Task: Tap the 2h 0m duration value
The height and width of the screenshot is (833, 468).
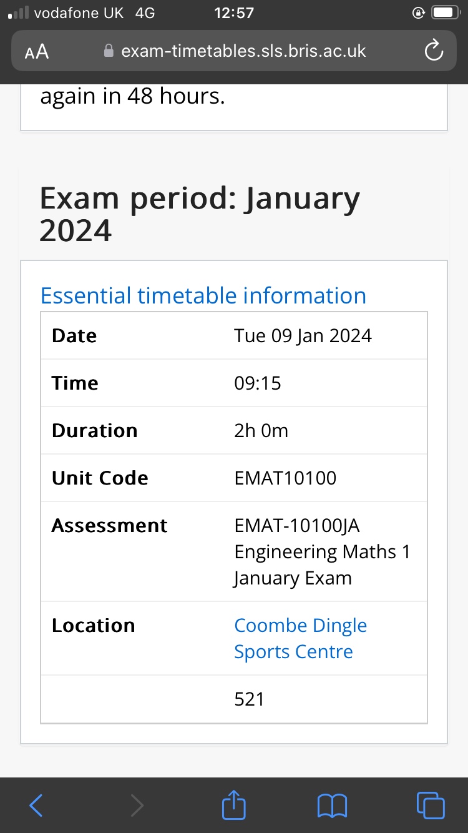Action: (261, 431)
